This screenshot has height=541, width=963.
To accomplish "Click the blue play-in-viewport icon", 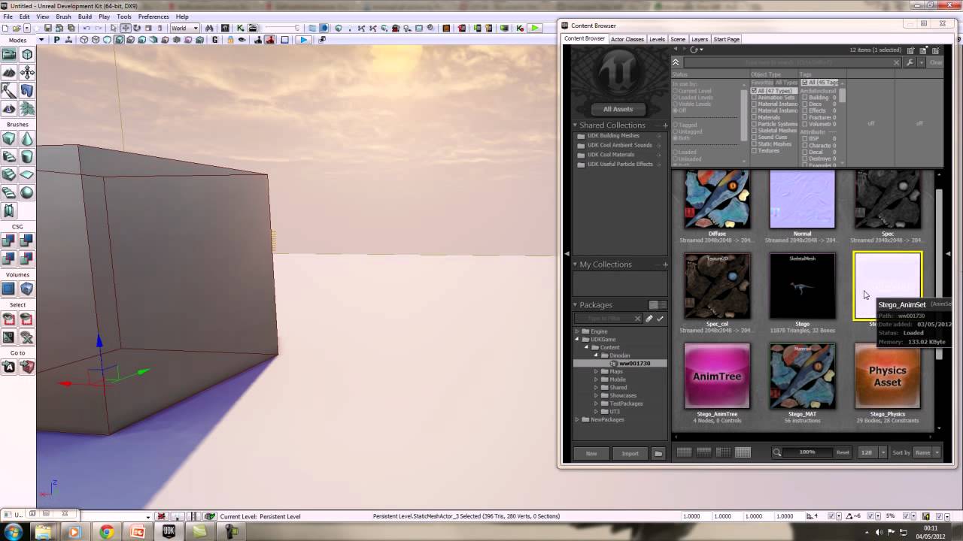I will [x=303, y=40].
